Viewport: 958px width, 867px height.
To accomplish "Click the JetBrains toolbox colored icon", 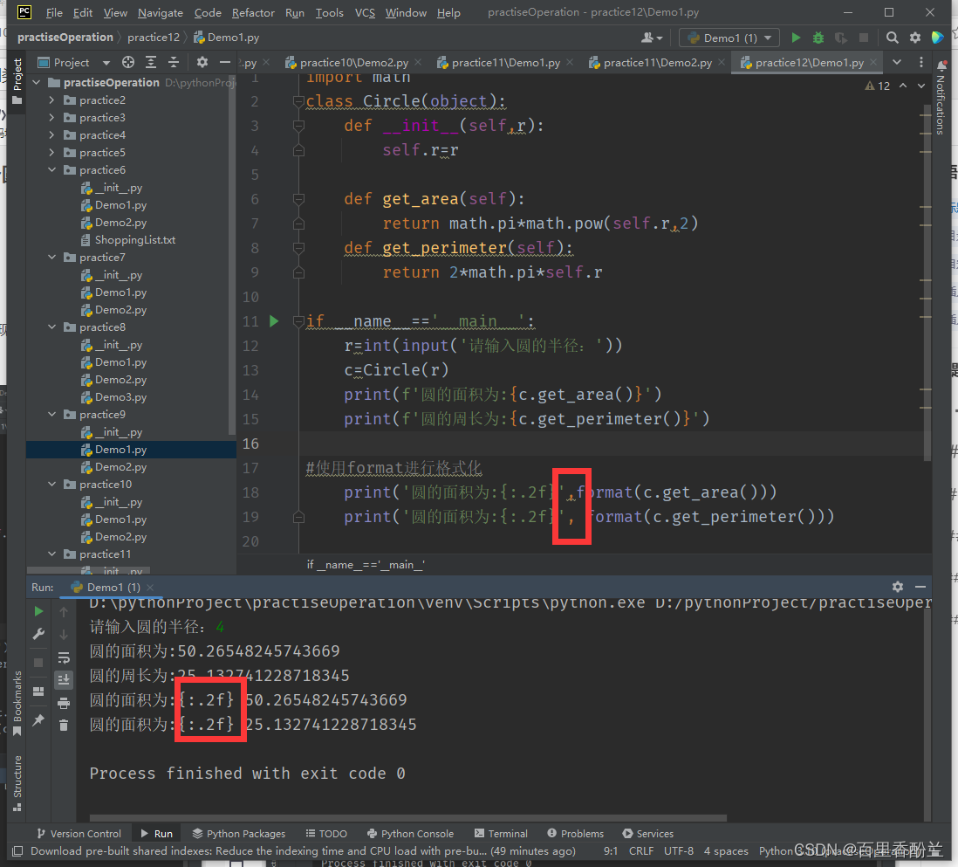I will pos(937,38).
